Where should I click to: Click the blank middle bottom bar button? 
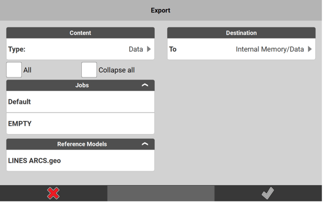161,193
